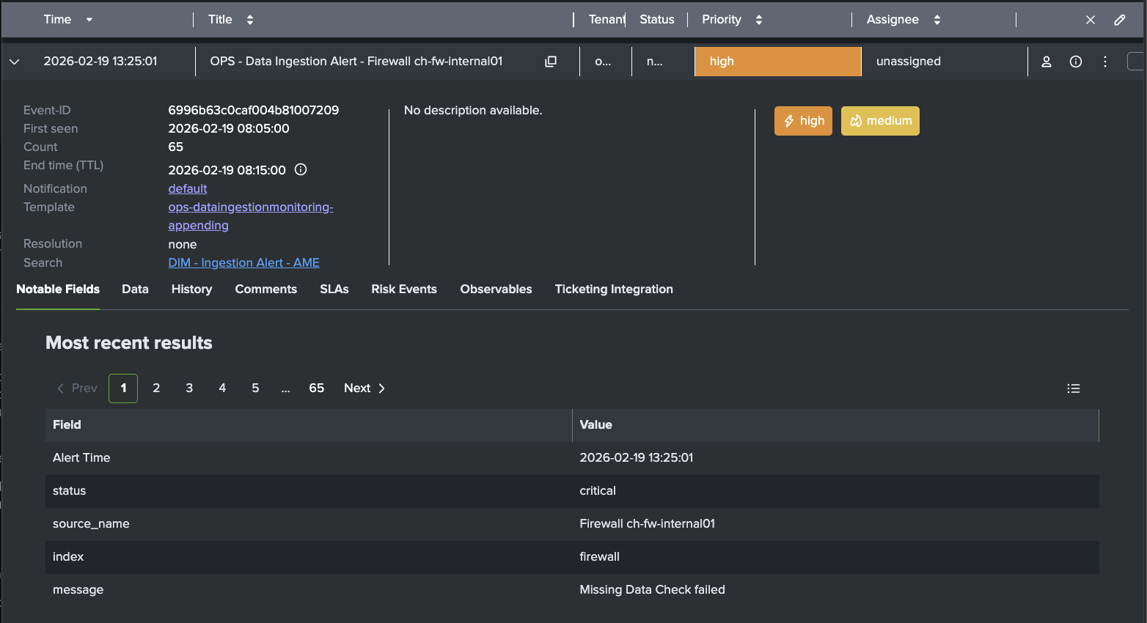Select the checkbox at the row's far right
Image resolution: width=1147 pixels, height=623 pixels.
click(x=1137, y=62)
